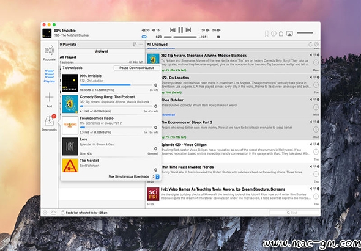The width and height of the screenshot is (361, 251).
Task: Click the 99% Invisible download progress bar
Action: click(x=116, y=85)
